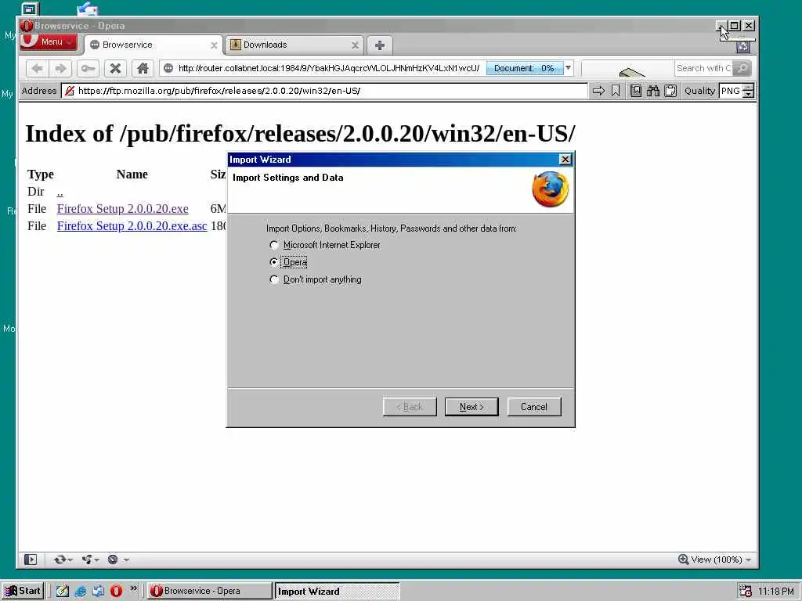Click the Document 0% progress indicator
802x601 pixels.
pos(524,68)
